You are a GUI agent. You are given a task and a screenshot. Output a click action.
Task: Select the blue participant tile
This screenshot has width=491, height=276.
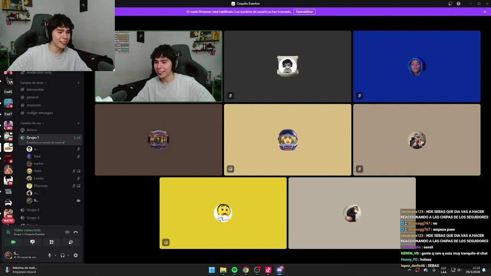click(417, 66)
